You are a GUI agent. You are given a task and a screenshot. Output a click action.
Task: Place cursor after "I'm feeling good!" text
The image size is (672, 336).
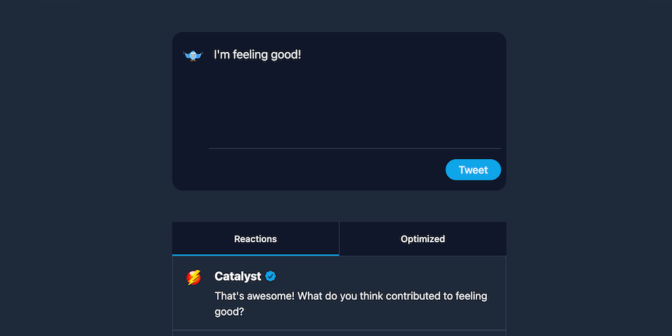tap(302, 54)
